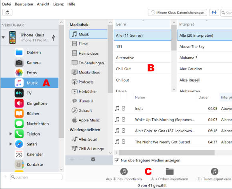Select Alle (11 Genres) row
232x189 pixels.
(142, 35)
